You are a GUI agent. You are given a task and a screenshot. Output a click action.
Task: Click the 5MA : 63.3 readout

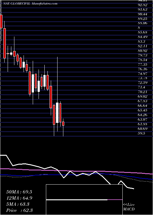coord(18,204)
